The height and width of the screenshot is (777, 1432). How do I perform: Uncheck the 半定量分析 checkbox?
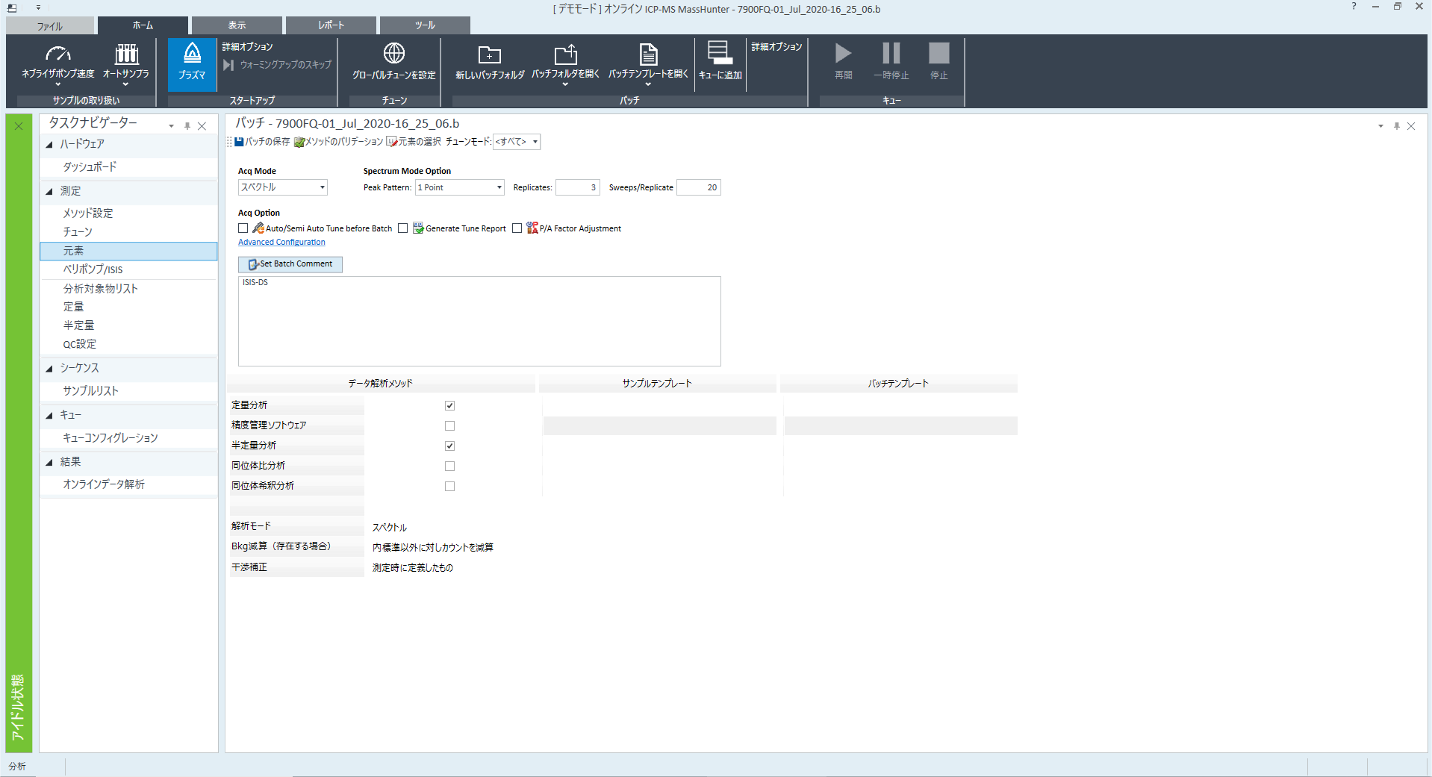(449, 446)
